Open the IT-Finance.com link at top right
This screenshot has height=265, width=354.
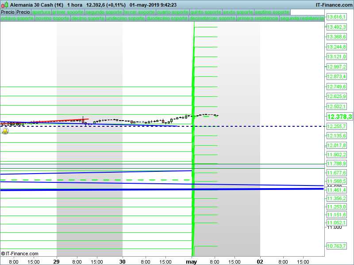tap(334, 5)
